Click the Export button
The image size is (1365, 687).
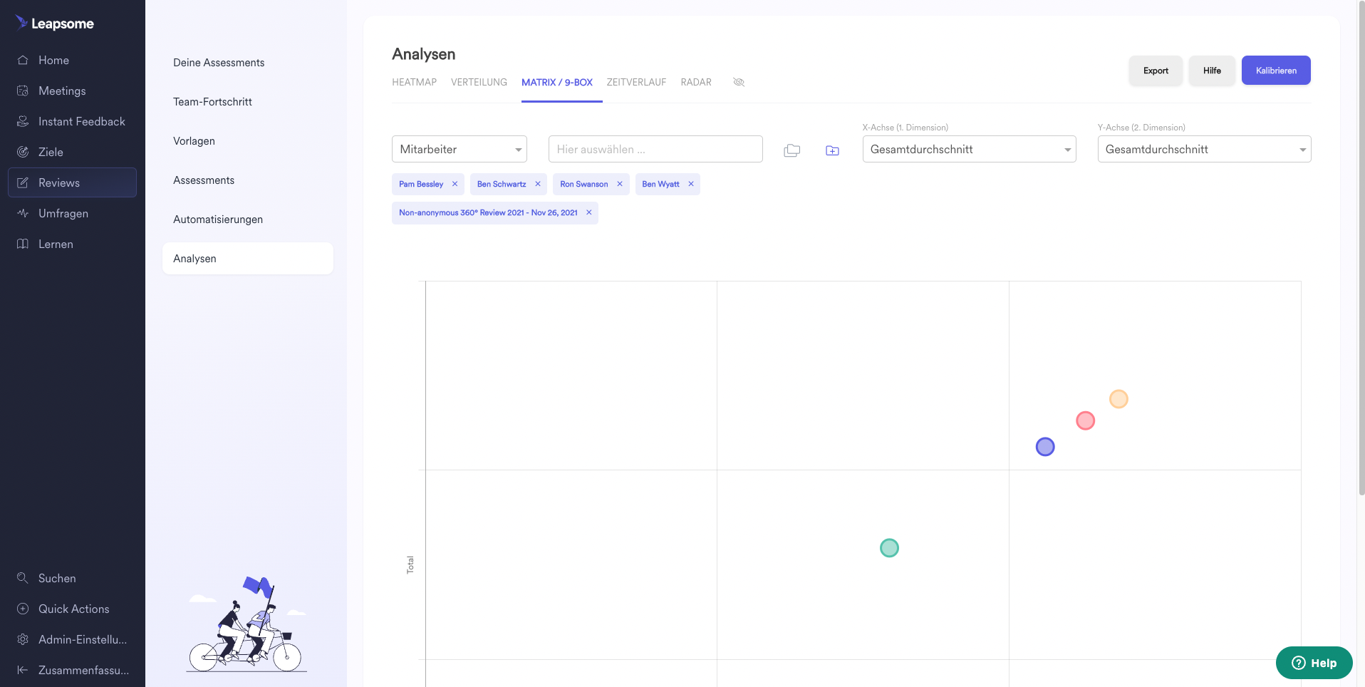point(1156,71)
